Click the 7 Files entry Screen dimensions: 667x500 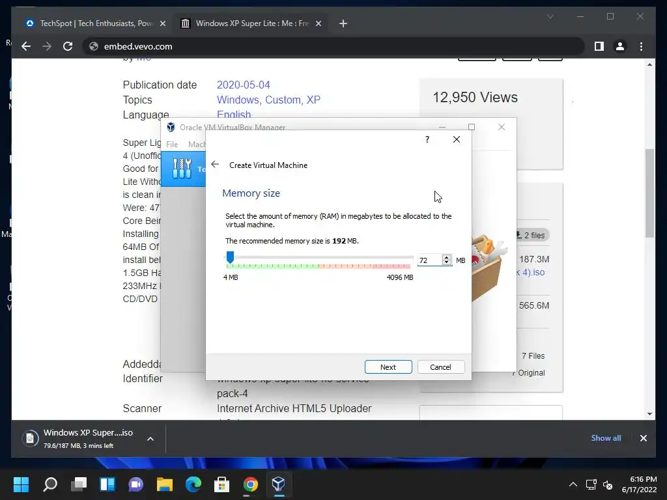[x=533, y=356]
